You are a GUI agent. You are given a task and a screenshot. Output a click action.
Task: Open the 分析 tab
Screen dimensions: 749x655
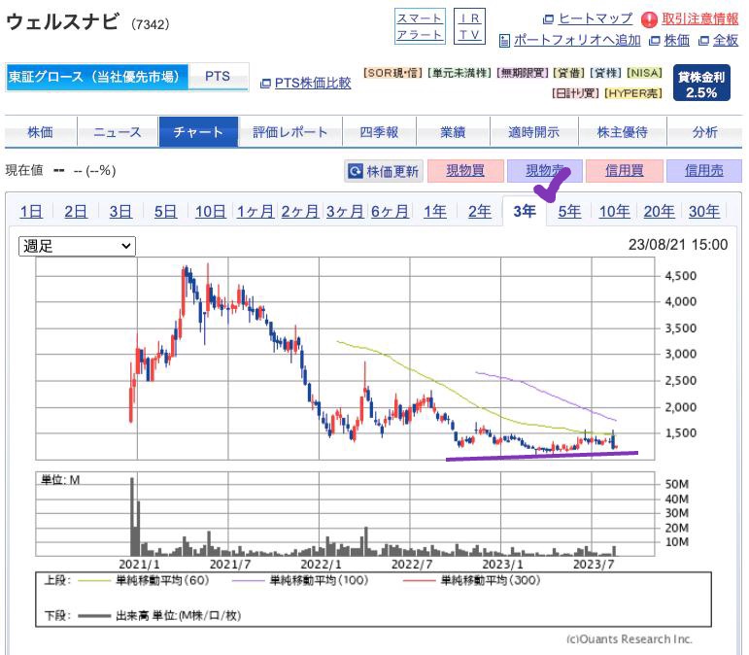(x=705, y=132)
